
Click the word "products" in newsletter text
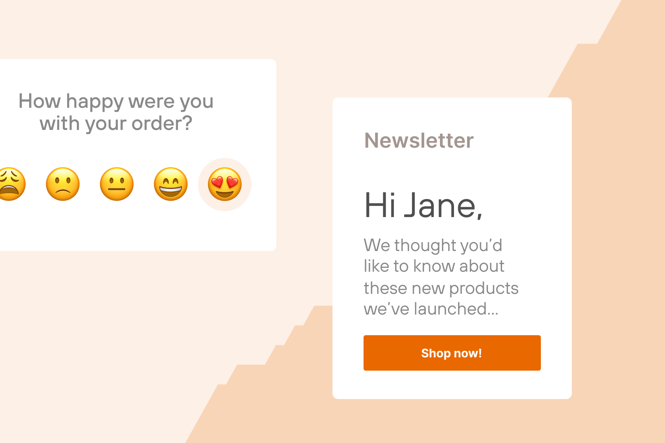tap(484, 289)
